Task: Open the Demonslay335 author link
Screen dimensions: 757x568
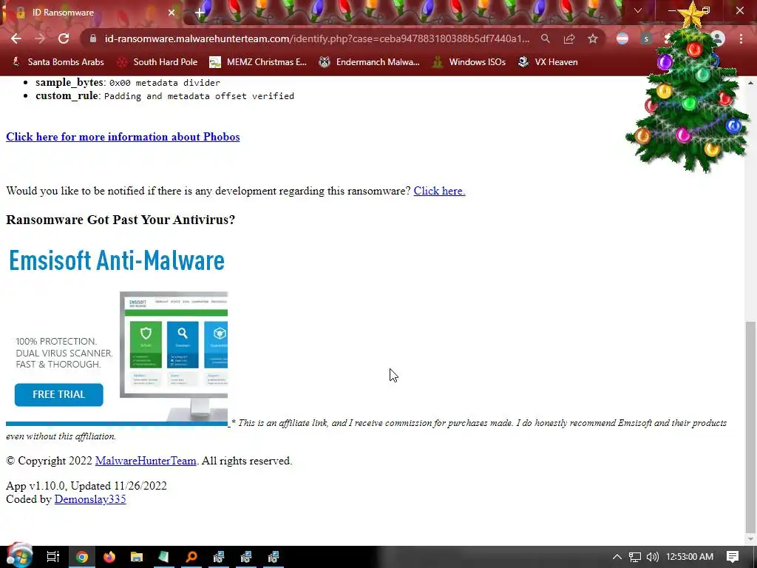Action: (90, 499)
